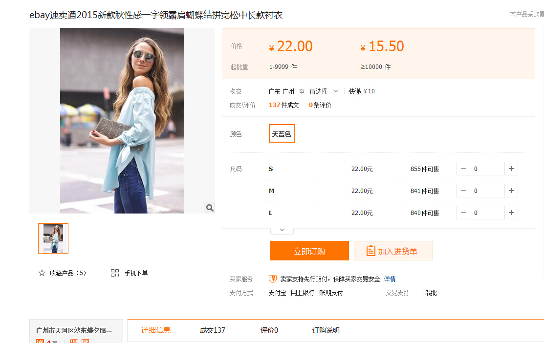
Task: Expand more sizes with the chevron
Action: 282,230
